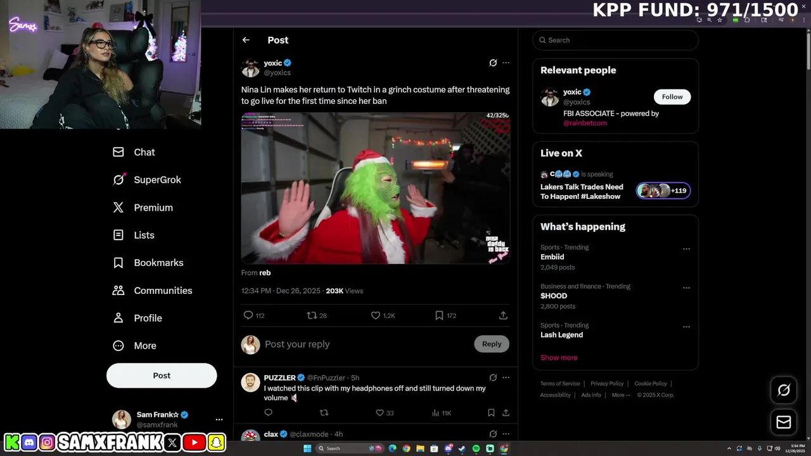Click the Windows Start button
Viewport: 811px width, 456px height.
307,448
